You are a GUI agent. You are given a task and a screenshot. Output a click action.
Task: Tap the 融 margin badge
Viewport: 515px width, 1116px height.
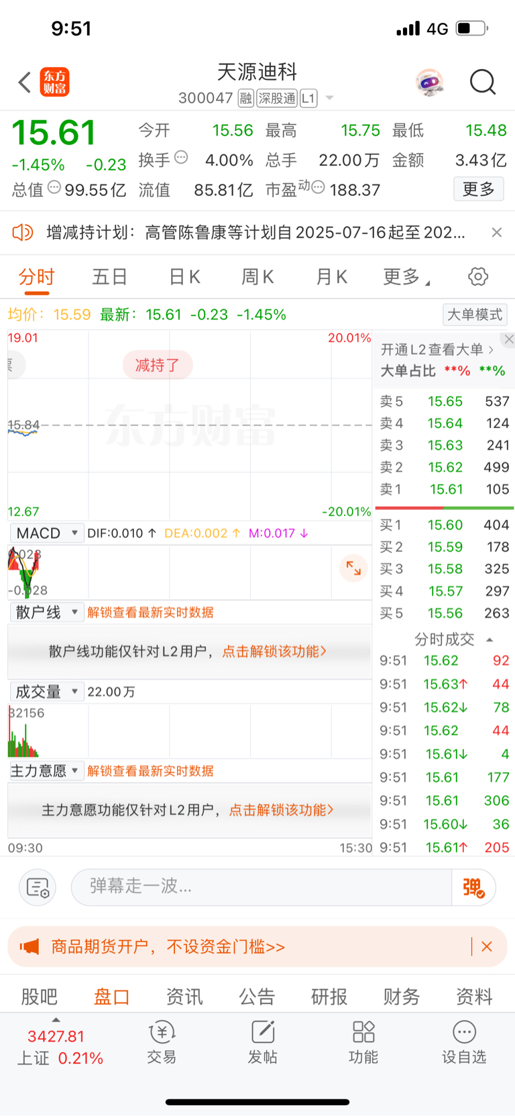click(x=246, y=99)
